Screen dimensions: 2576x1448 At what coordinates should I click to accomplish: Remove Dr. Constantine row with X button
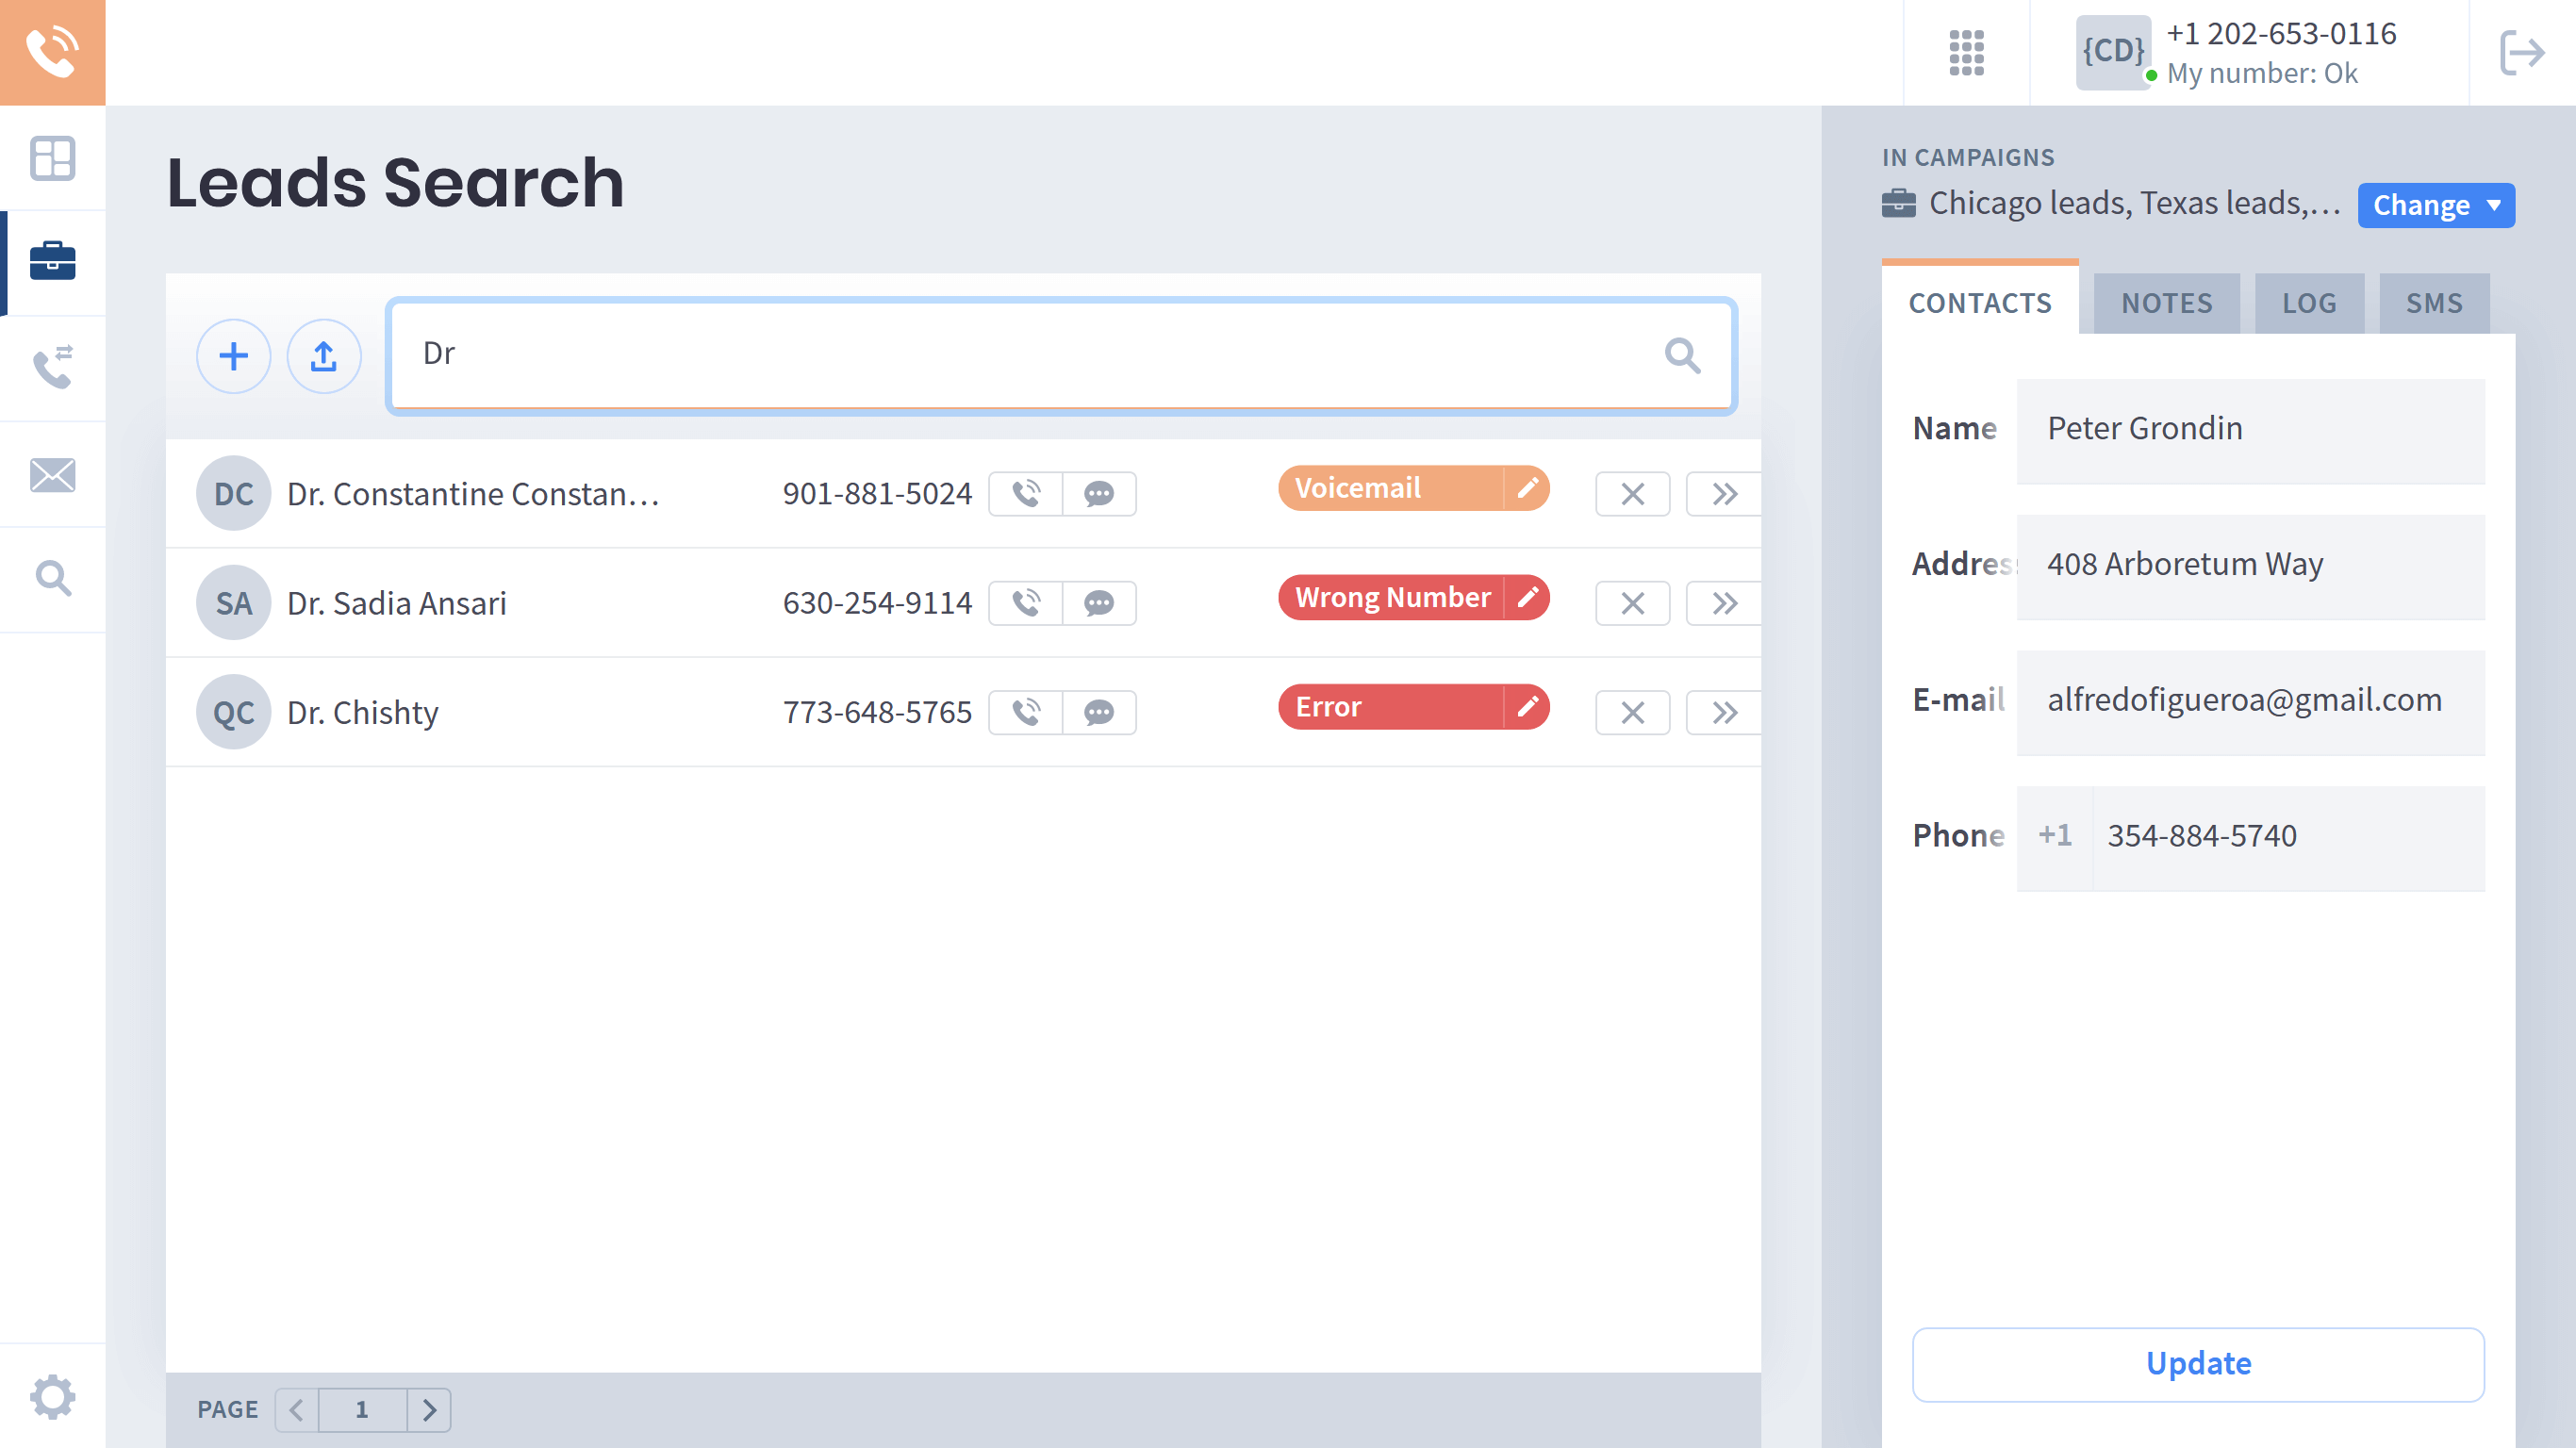coord(1632,494)
